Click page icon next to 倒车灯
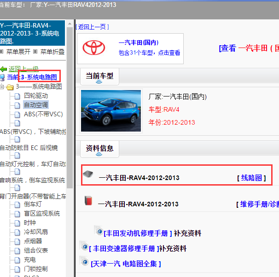The image size is (279, 277). pyautogui.click(x=17, y=205)
